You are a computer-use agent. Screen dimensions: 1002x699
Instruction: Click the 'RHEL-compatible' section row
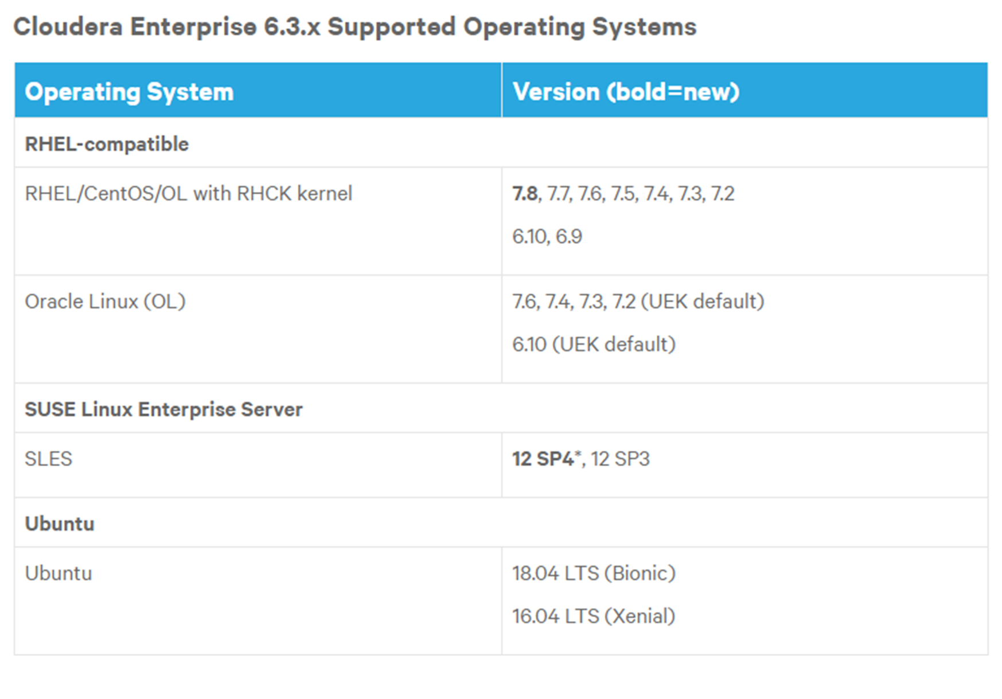tap(501, 143)
